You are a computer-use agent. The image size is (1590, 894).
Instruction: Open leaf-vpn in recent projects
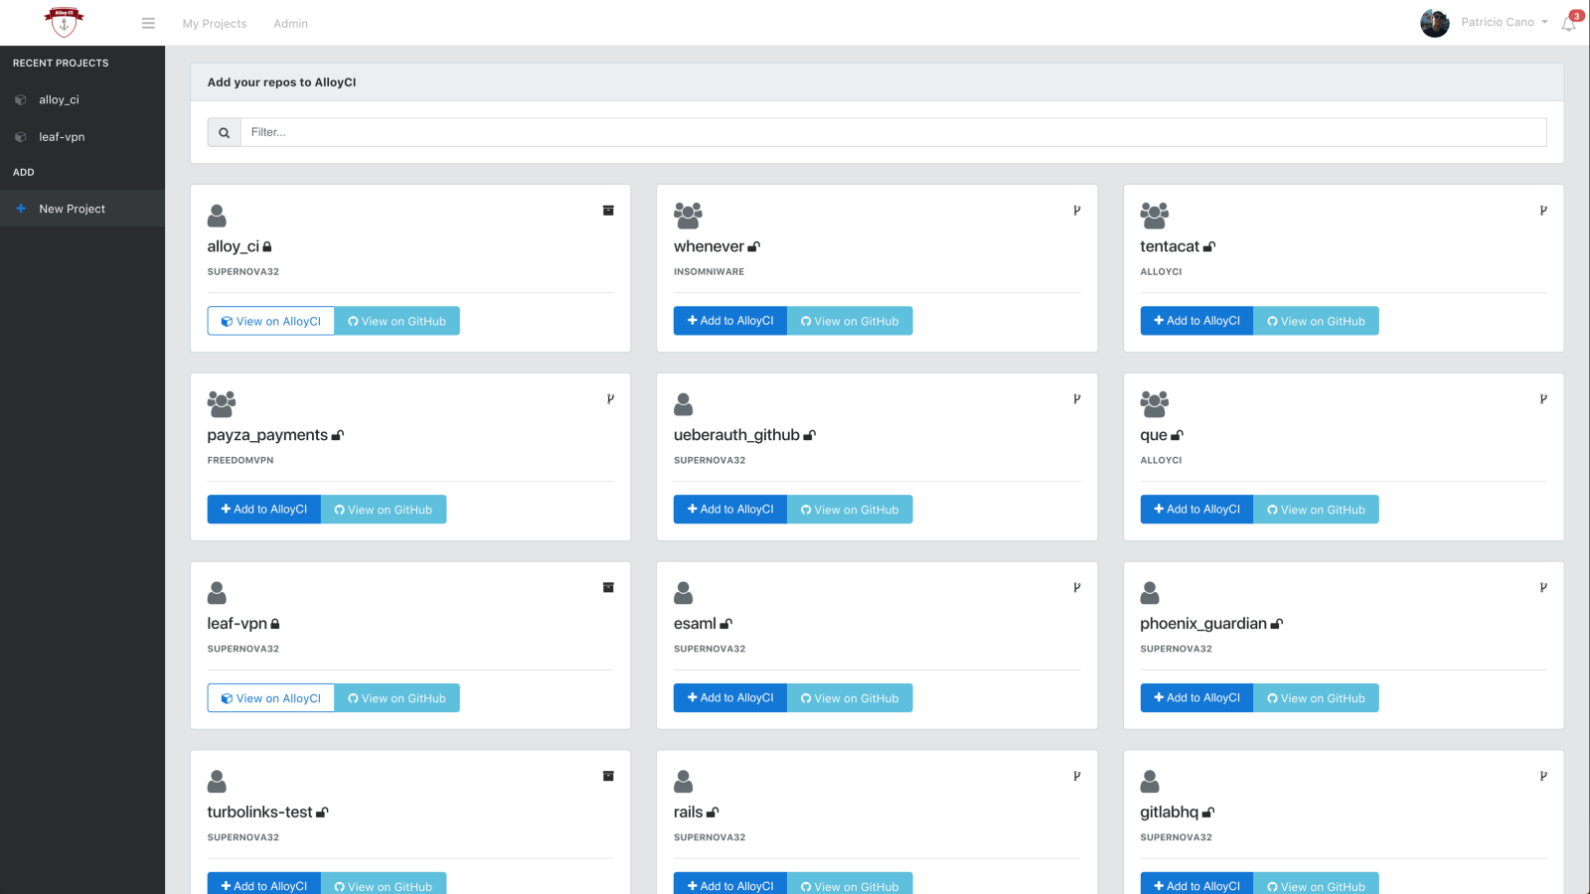click(62, 137)
